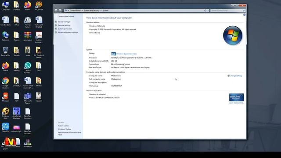Open Action Center under See also
The width and height of the screenshot is (281, 158).
pos(63,126)
